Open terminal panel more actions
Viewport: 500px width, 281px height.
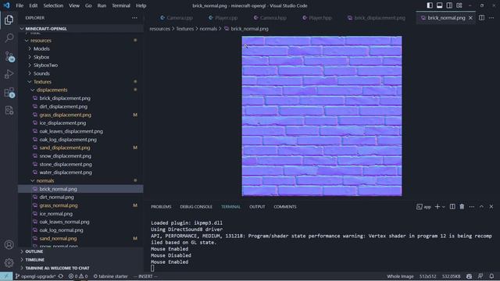472,207
